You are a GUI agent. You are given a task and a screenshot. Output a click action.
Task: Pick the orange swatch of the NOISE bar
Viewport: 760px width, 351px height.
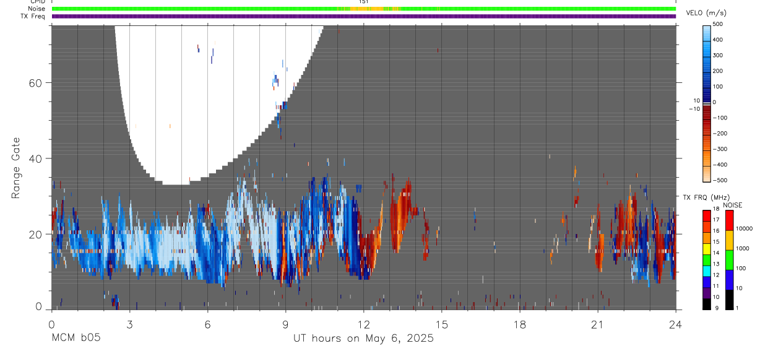729,240
